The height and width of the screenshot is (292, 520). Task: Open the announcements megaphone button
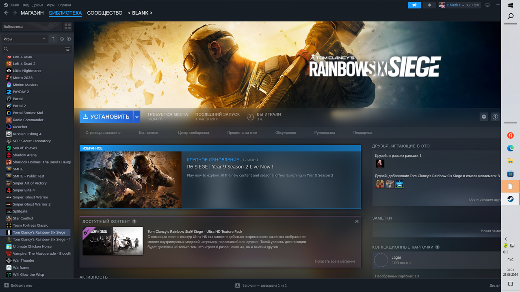click(414, 5)
